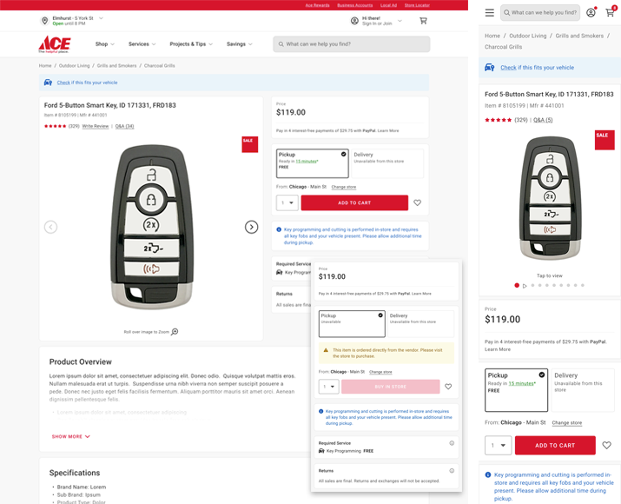Screen dimensions: 621x504
Task: Click the desktop search field
Action: pyautogui.click(x=351, y=44)
